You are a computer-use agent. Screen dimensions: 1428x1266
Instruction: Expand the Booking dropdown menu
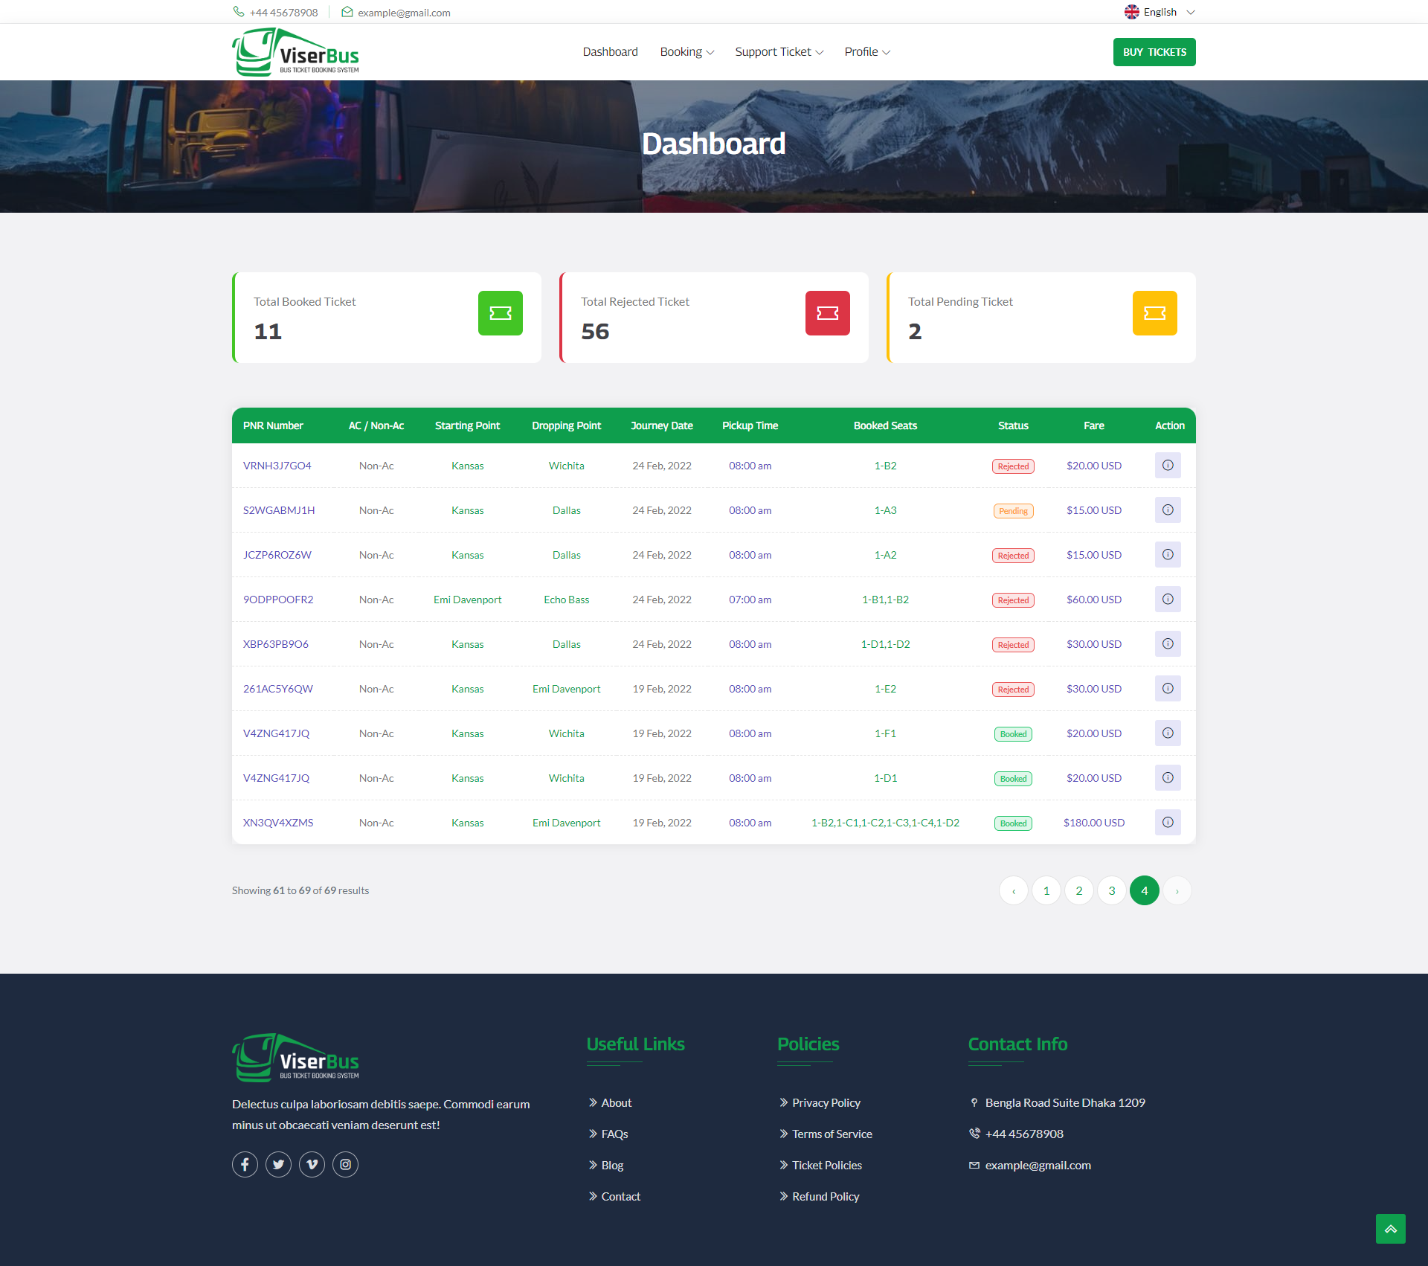tap(685, 51)
